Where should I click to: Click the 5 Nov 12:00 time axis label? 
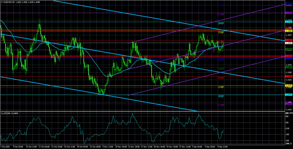tap(107, 147)
